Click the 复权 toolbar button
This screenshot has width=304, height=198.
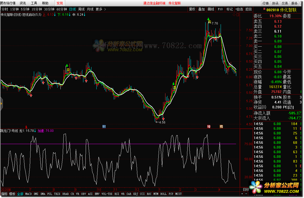[192, 9]
